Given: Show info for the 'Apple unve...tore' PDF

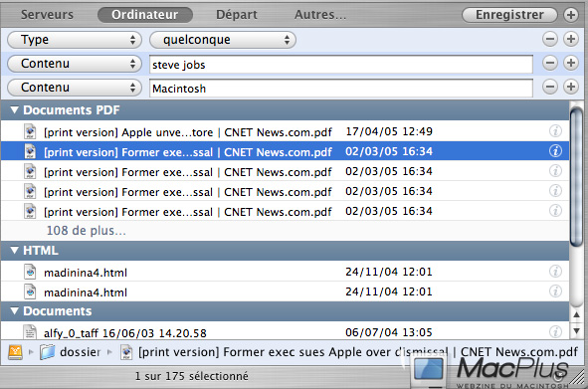Looking at the screenshot, I should (555, 131).
